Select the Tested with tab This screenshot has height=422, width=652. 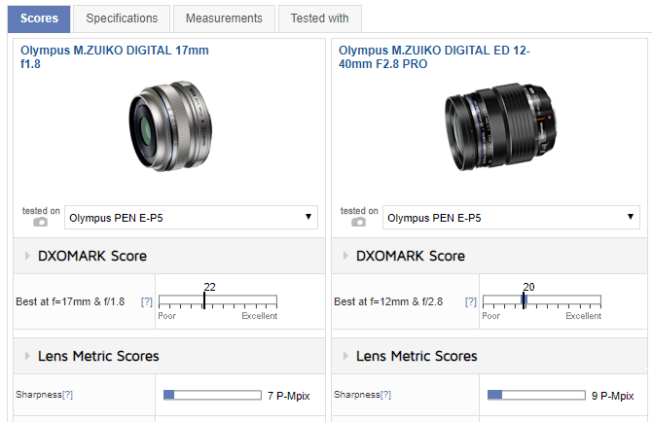[x=319, y=18]
